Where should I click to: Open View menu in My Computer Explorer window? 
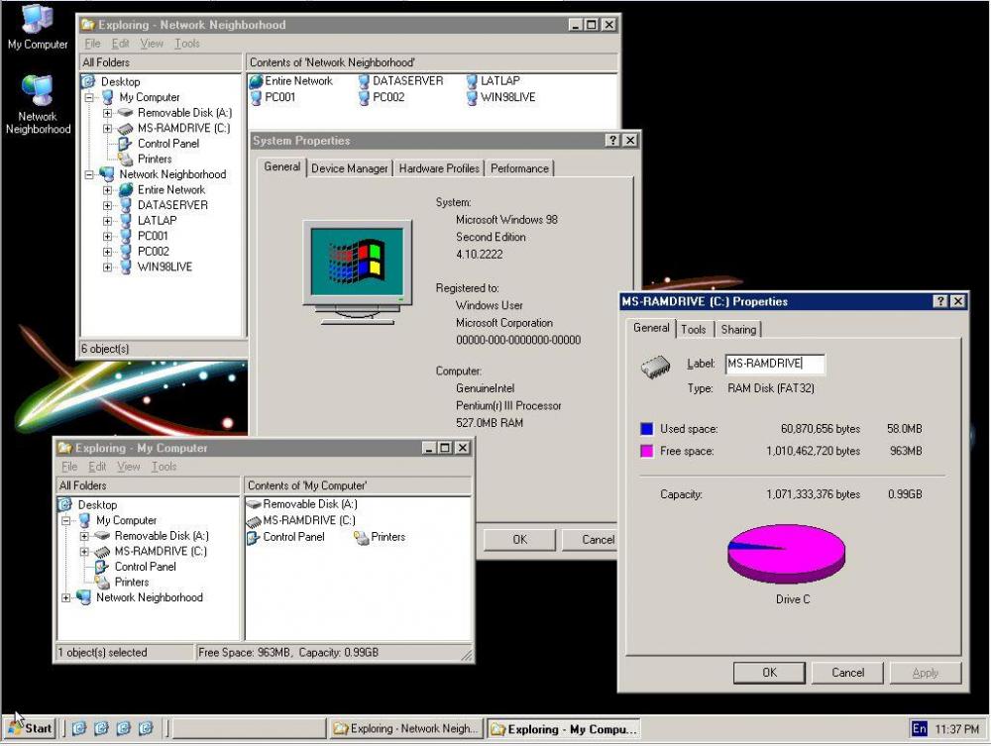tap(128, 467)
